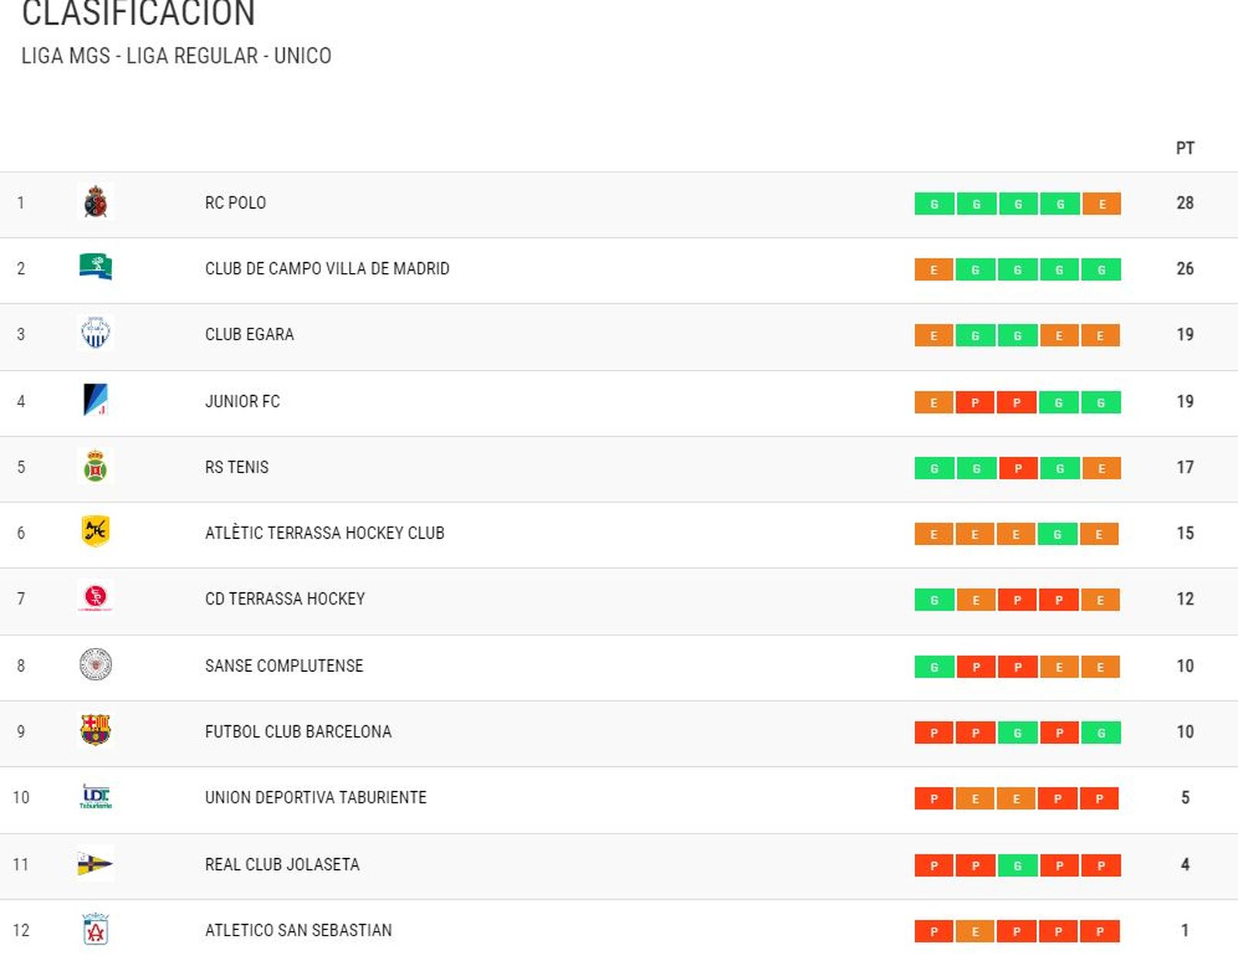1238x961 pixels.
Task: Select the CD Terrassa Hockey red logo
Action: point(95,598)
